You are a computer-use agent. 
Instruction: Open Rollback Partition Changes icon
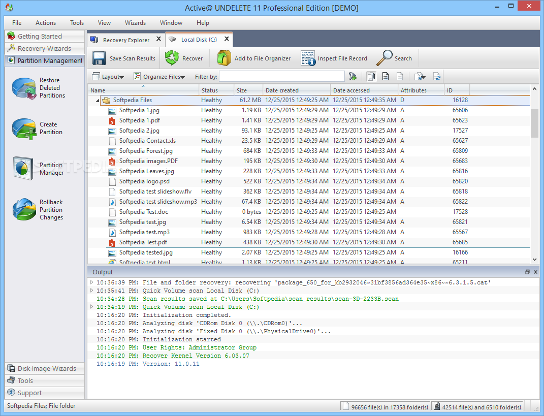point(24,209)
